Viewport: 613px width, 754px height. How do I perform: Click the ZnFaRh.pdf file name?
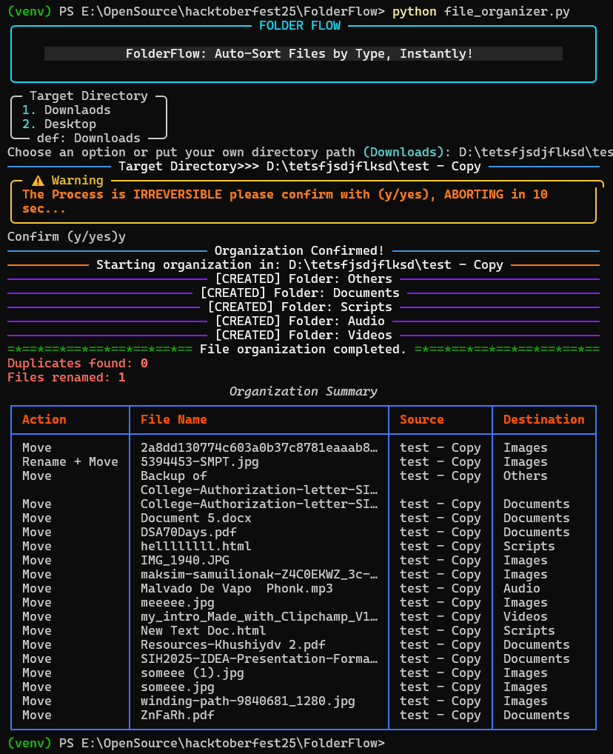tap(178, 715)
